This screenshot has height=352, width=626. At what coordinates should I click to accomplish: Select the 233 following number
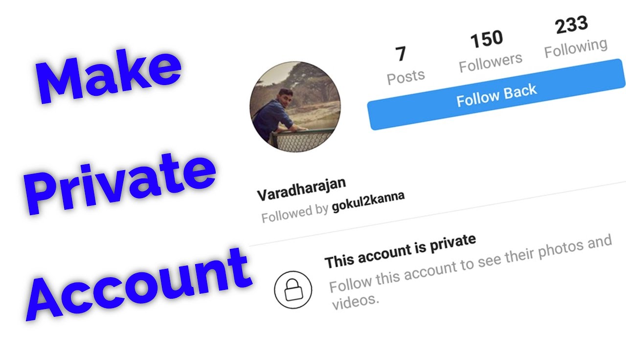tap(572, 24)
